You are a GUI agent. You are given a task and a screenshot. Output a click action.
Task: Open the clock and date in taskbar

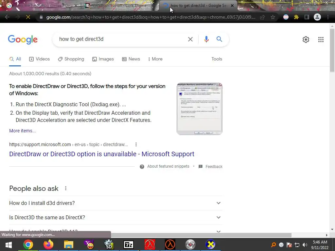tap(320, 245)
